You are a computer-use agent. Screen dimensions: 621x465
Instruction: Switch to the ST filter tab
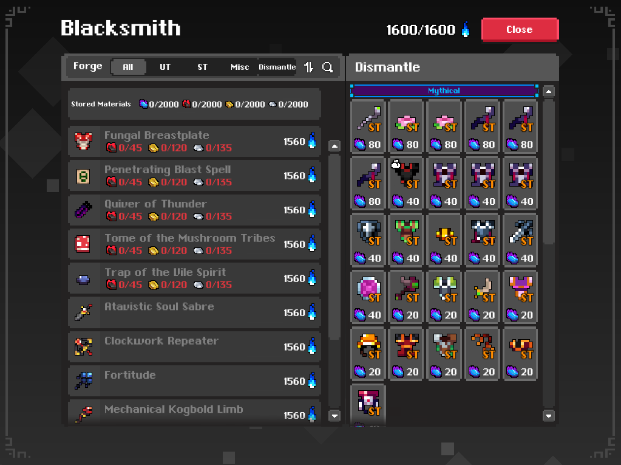pos(202,67)
